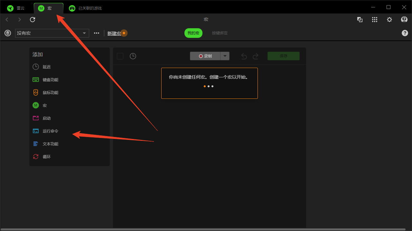Click the refresh icon in navigation bar
Screen dimensions: 412x231
tap(33, 20)
